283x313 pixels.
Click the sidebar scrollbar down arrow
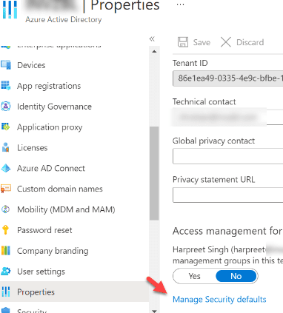click(x=154, y=311)
